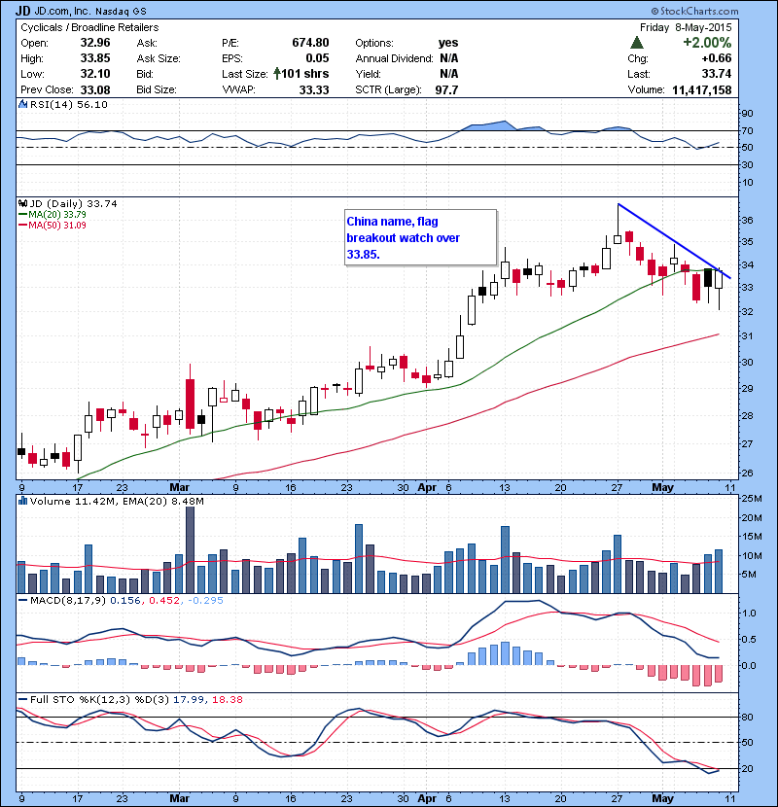Click the RSI indicator icon beside RSI(14)
The image size is (778, 807).
22,104
